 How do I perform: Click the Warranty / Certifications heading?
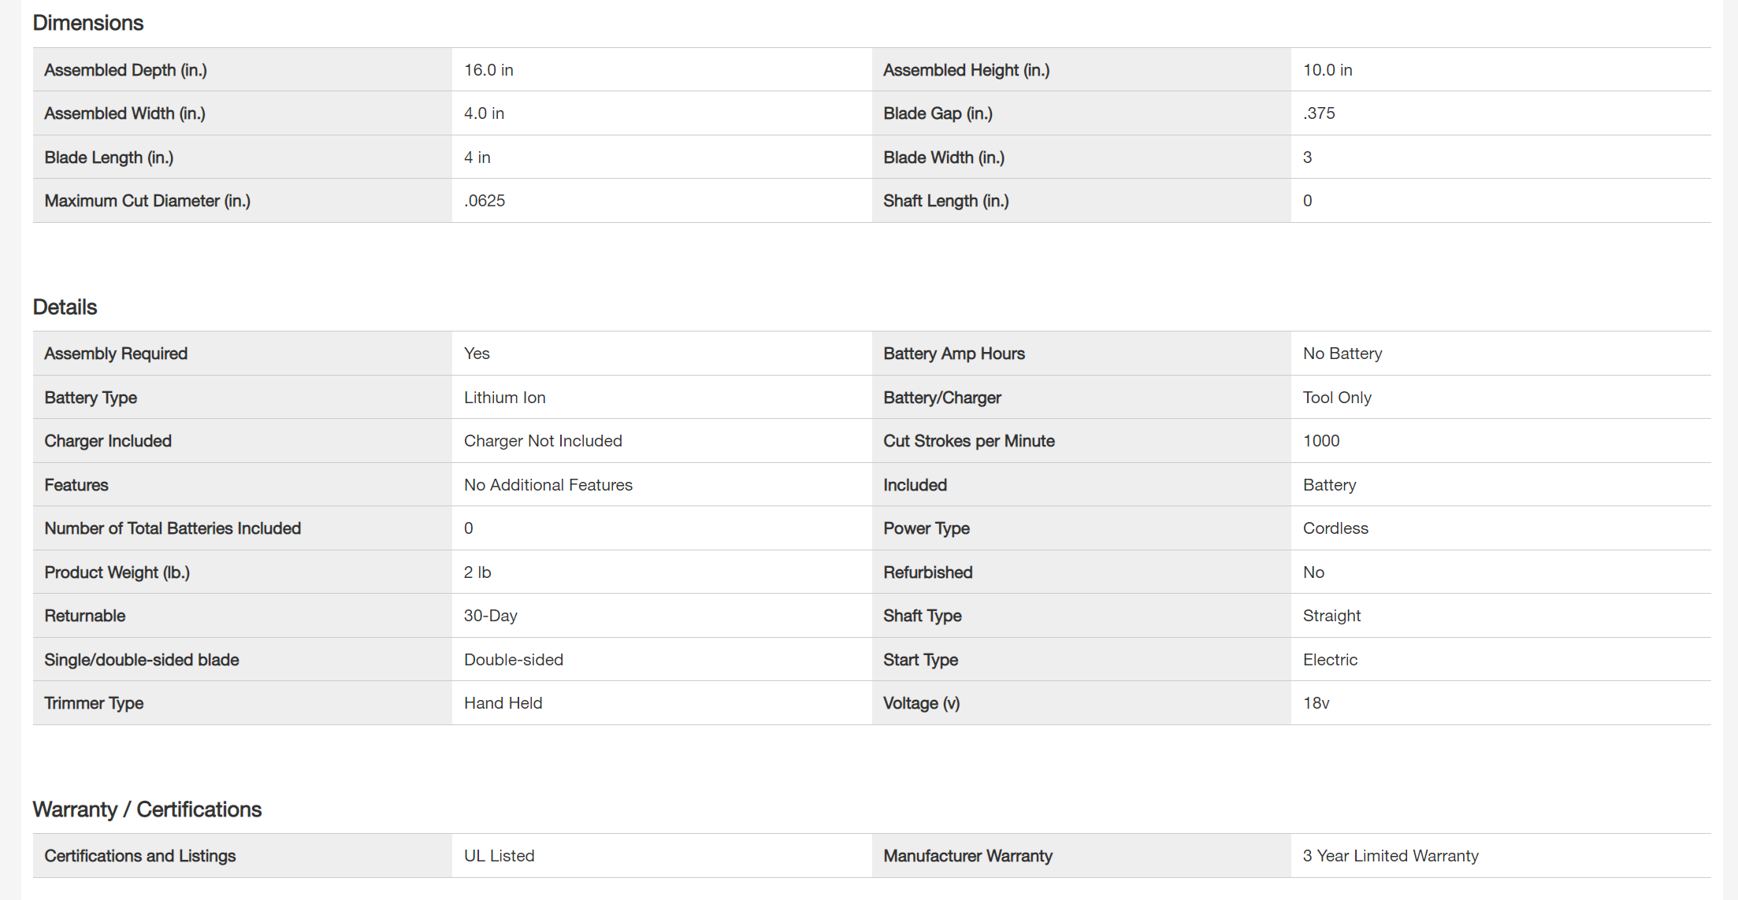tap(147, 809)
